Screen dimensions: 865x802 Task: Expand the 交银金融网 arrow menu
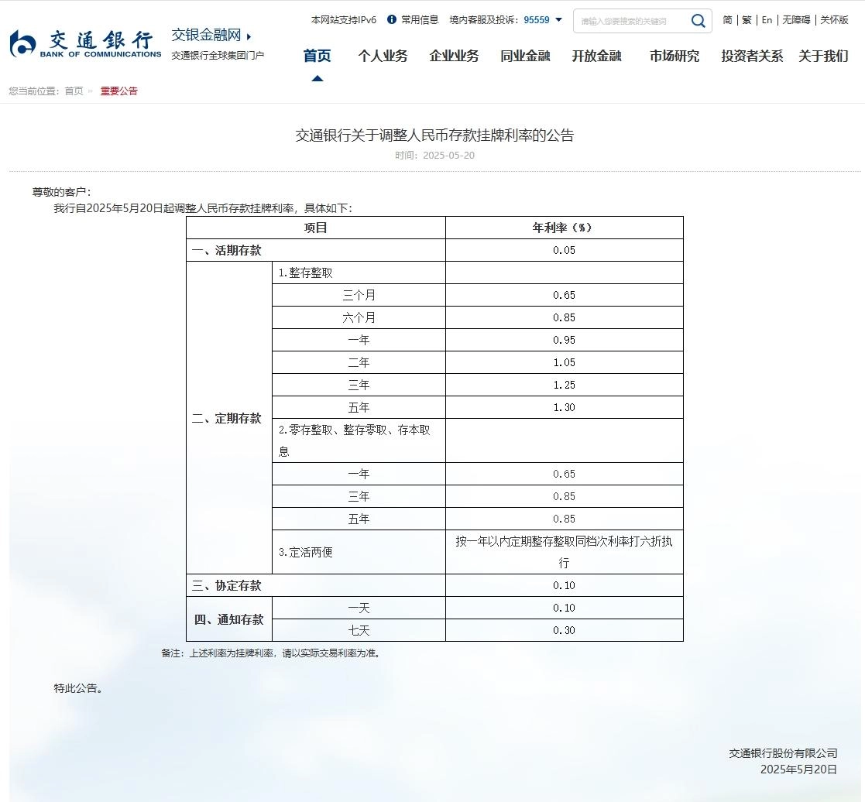pyautogui.click(x=248, y=36)
